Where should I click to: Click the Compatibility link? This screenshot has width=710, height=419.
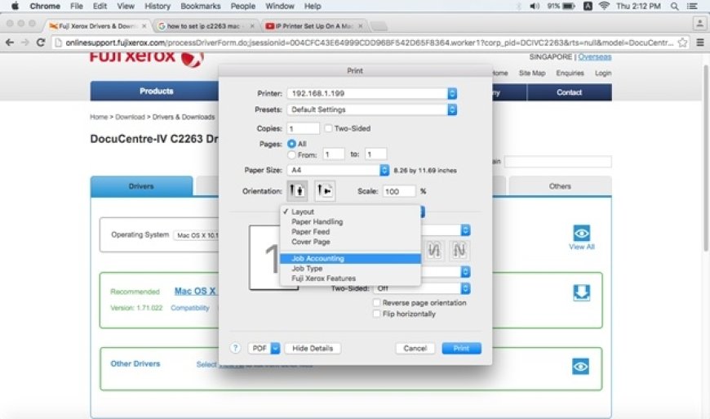pos(189,308)
